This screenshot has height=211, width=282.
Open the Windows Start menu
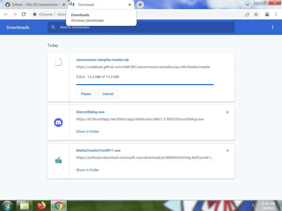coord(7,206)
